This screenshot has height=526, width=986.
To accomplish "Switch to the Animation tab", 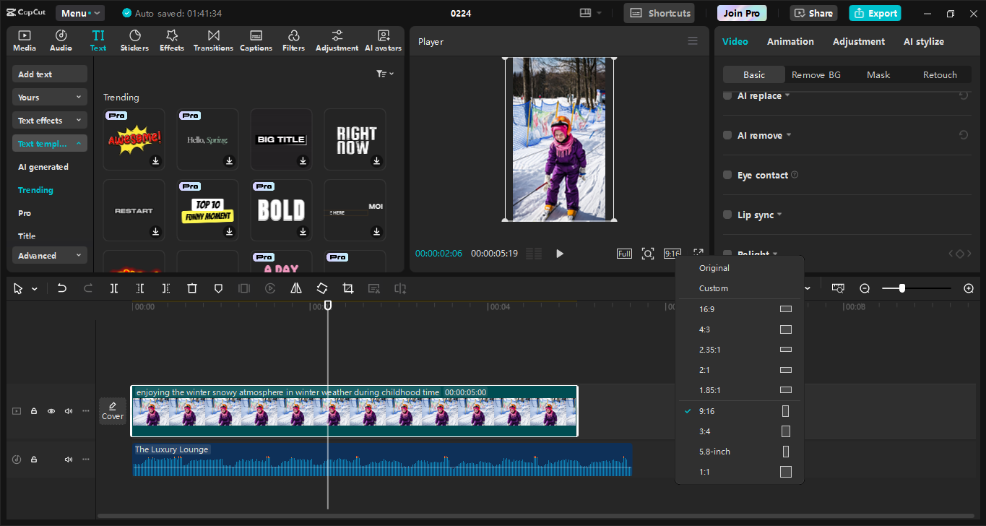I will click(790, 41).
